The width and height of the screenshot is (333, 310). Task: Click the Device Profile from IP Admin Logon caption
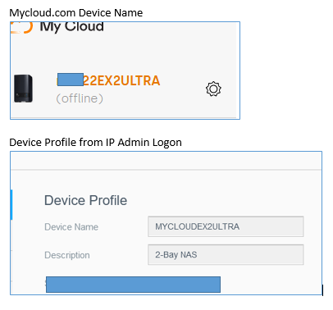click(x=95, y=143)
